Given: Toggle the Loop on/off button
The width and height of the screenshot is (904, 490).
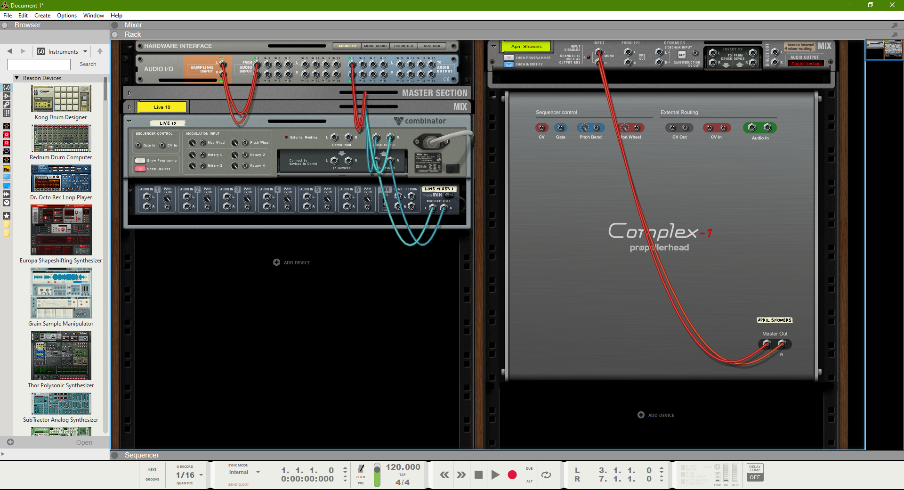Looking at the screenshot, I should point(546,475).
